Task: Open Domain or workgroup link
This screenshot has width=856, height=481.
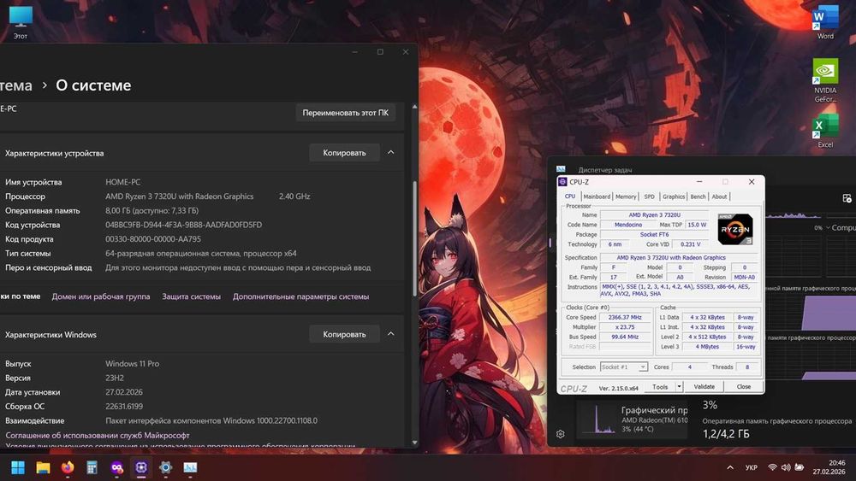Action: 101,296
